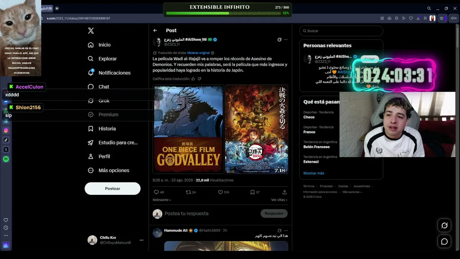Open browser extensions cube icon
The height and width of the screenshot is (259, 460).
[x=442, y=18]
